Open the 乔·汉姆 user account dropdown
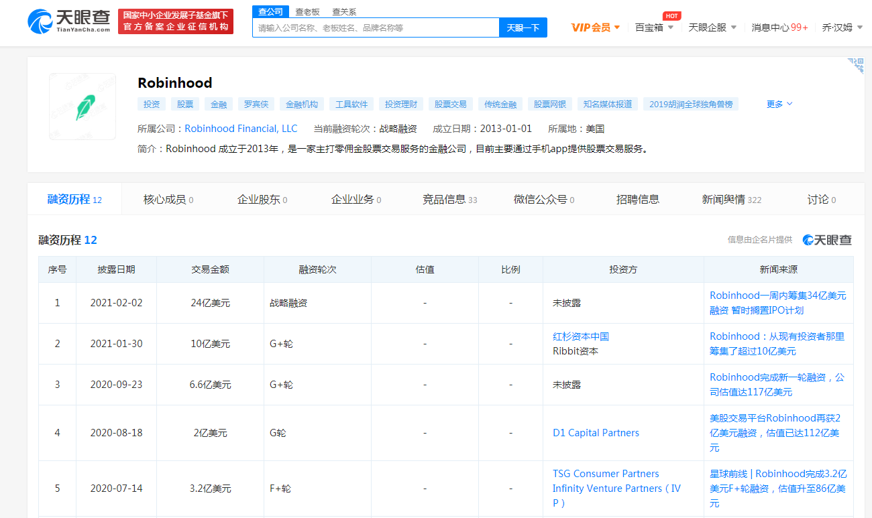This screenshot has width=872, height=518. (842, 27)
